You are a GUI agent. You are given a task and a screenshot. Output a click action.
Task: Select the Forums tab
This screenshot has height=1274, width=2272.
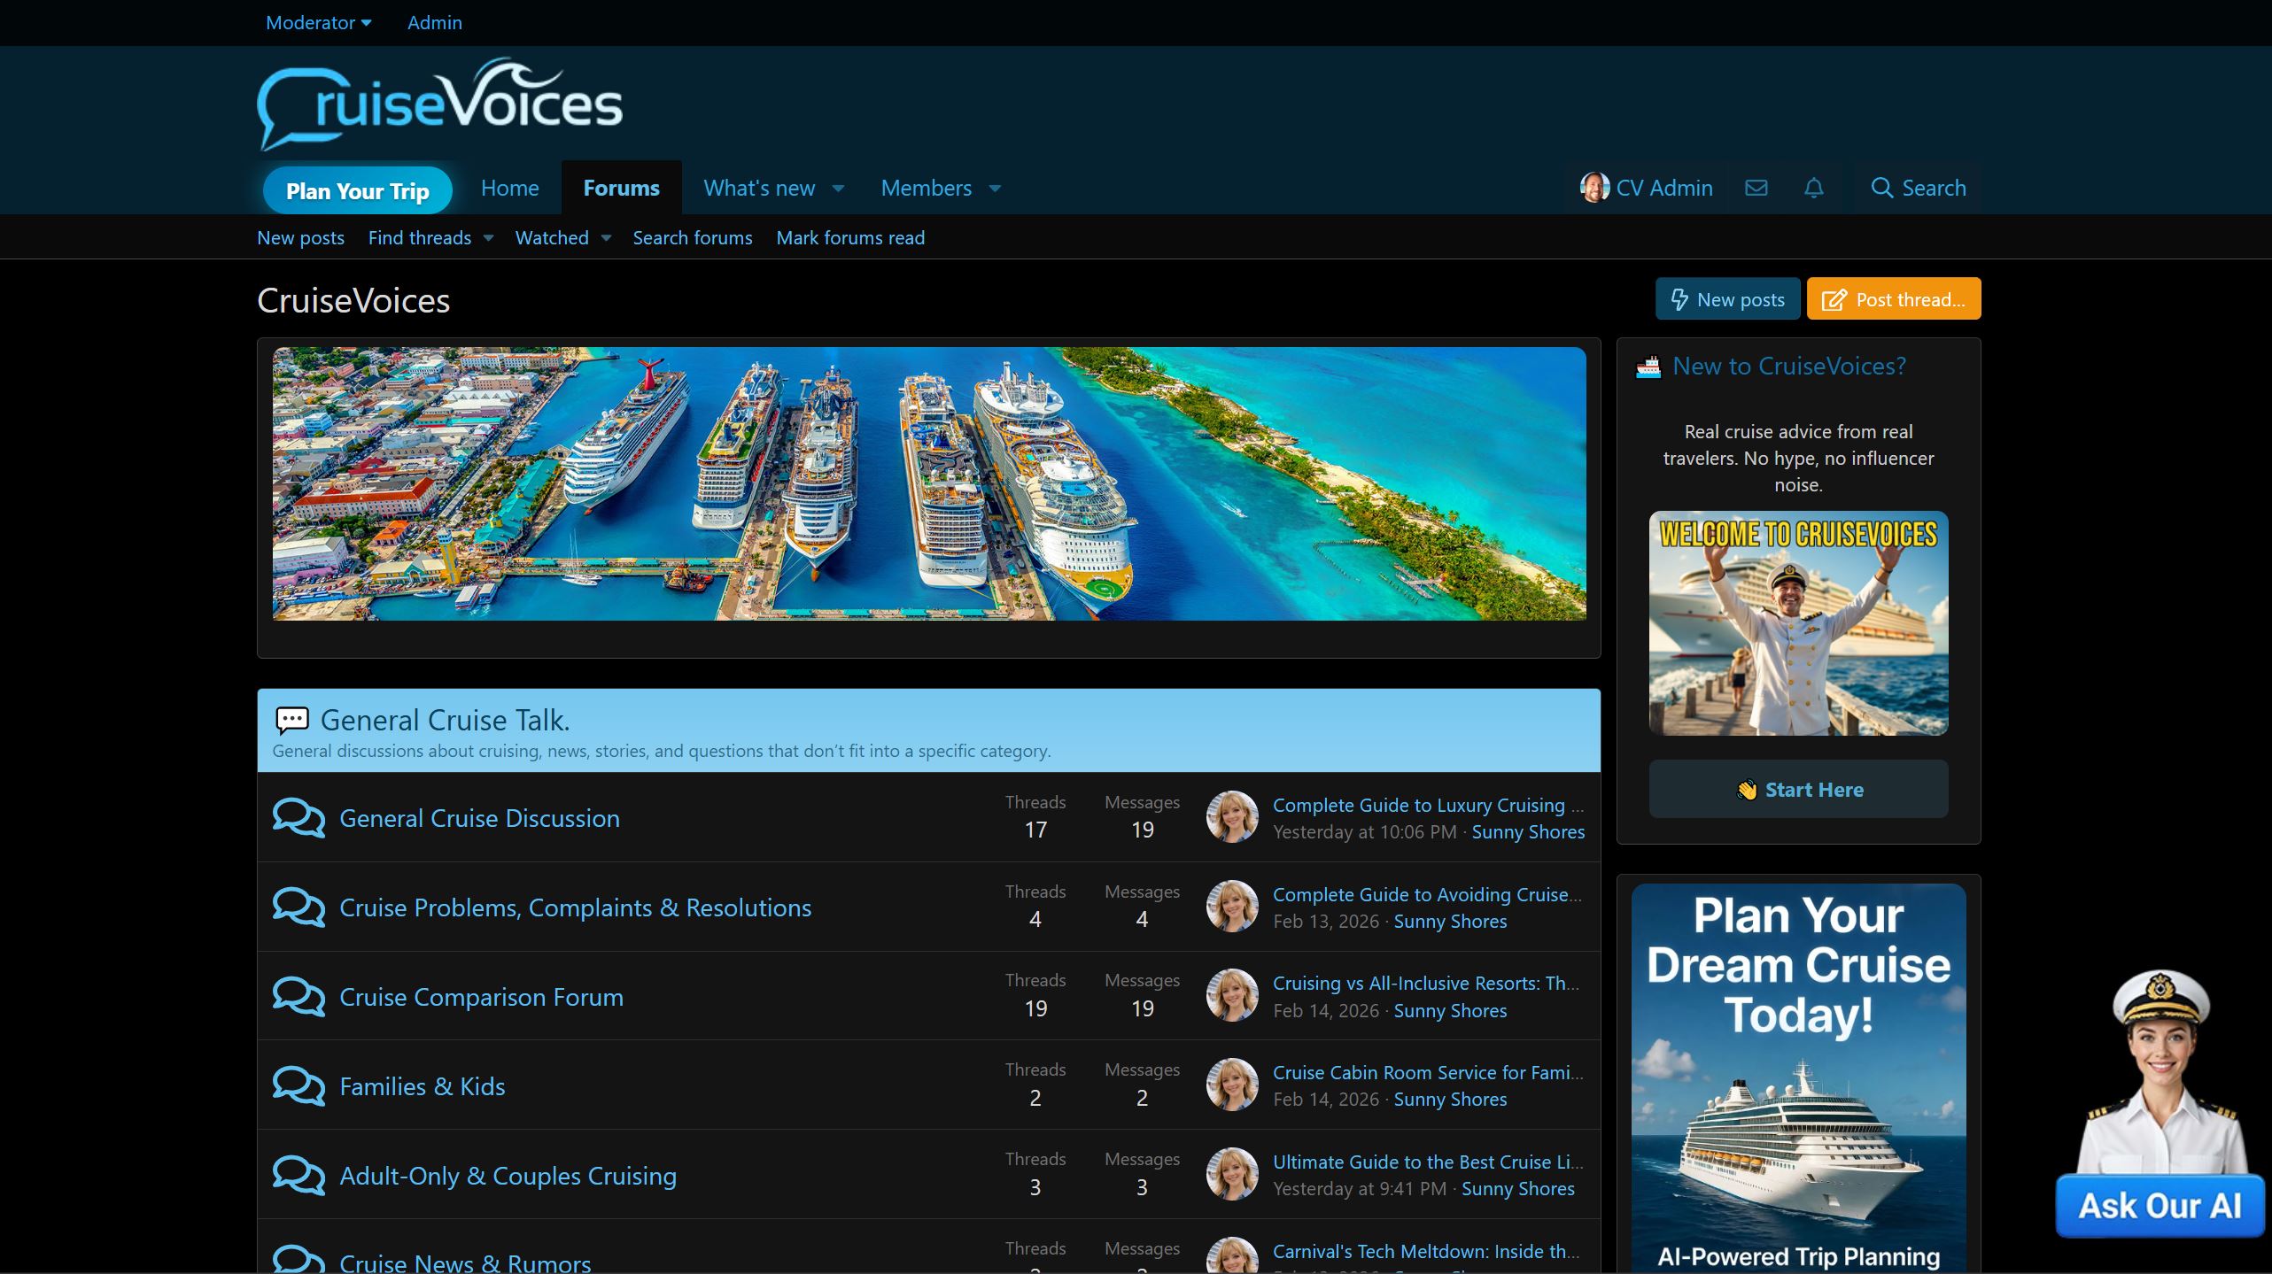coord(621,188)
